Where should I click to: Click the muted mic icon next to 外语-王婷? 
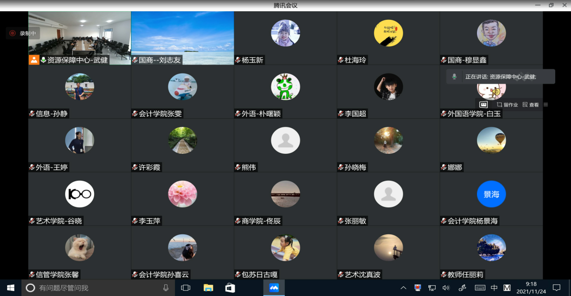click(x=32, y=167)
